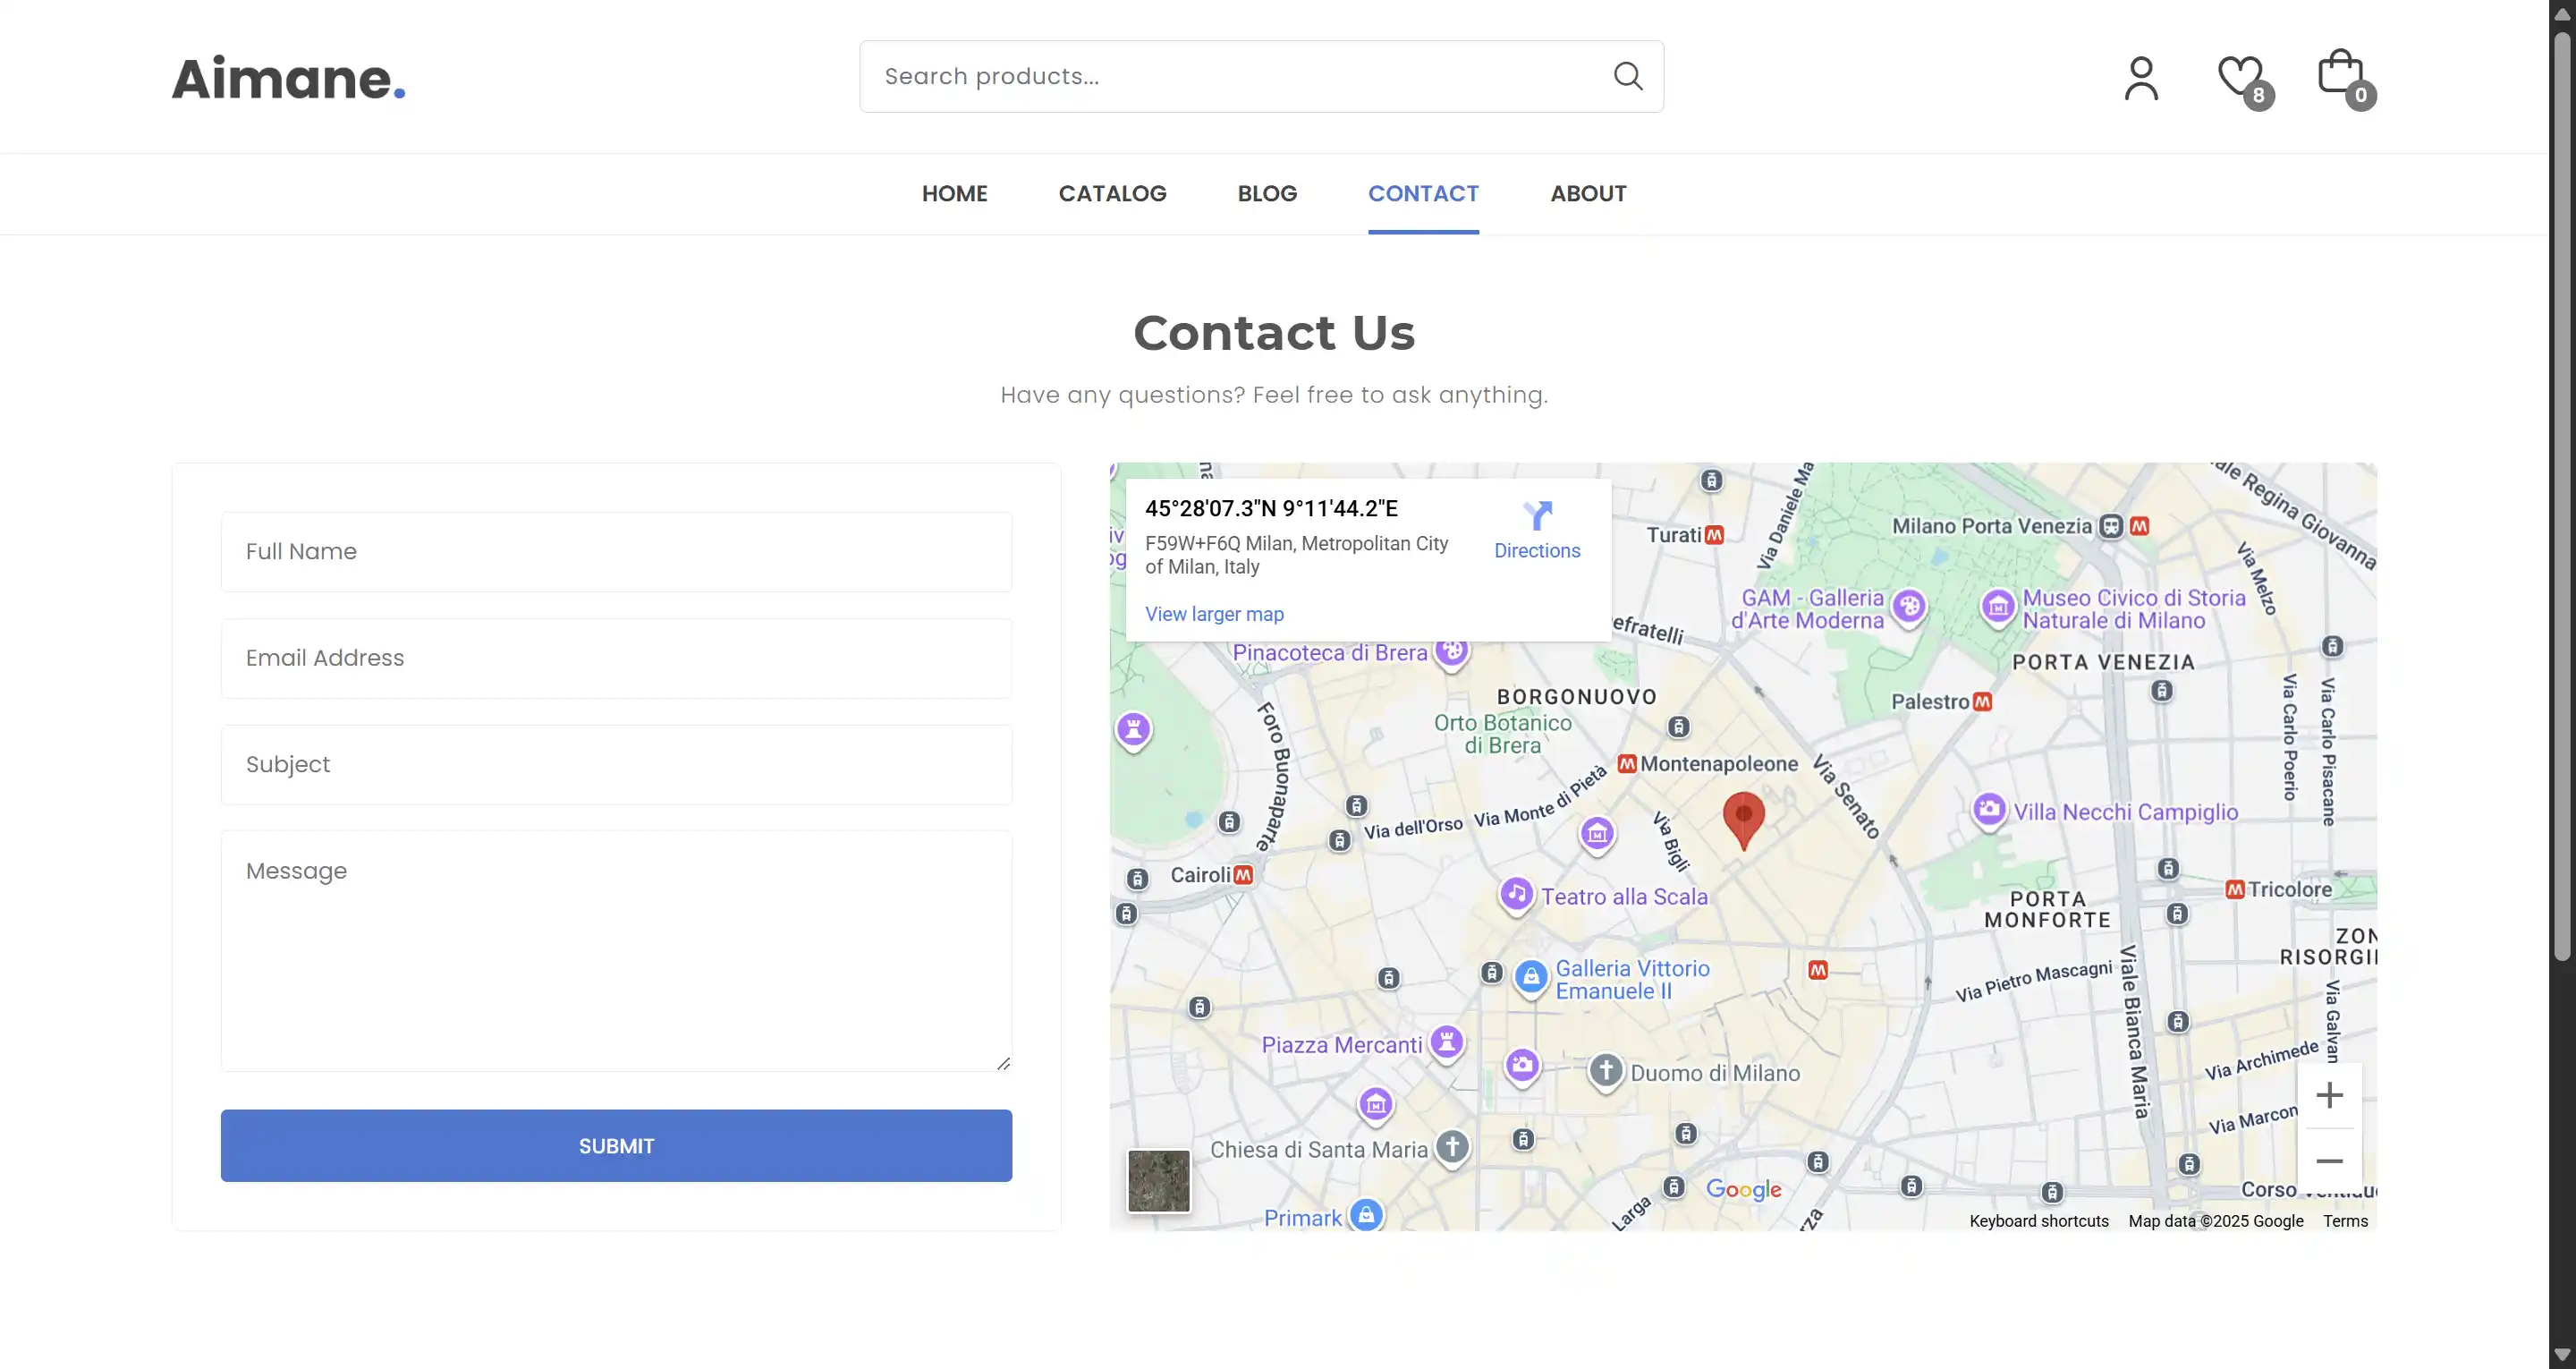Click the red location pin marker

(1743, 817)
